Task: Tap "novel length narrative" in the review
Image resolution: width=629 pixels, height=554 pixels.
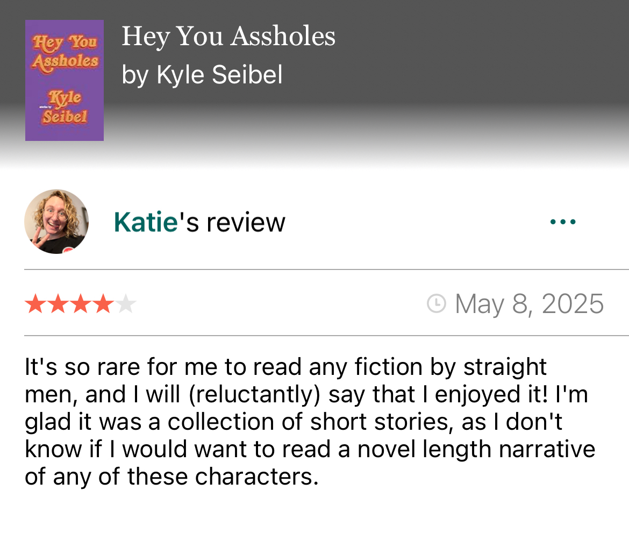Action: click(476, 449)
